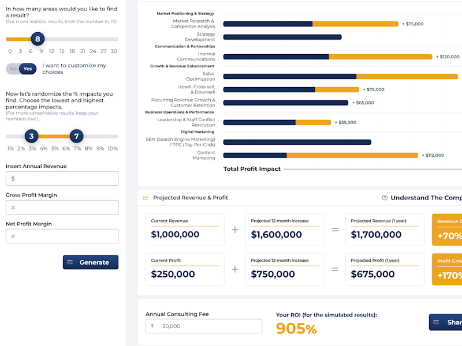Click the Current Profit $250,000 card

click(x=185, y=269)
